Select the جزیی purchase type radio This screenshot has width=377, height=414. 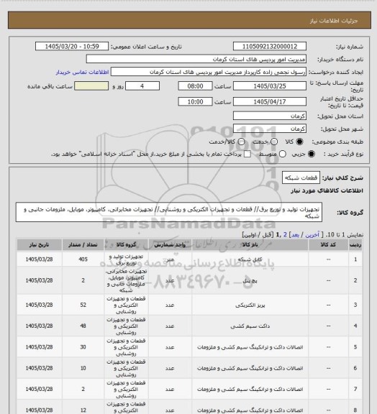coord(312,154)
